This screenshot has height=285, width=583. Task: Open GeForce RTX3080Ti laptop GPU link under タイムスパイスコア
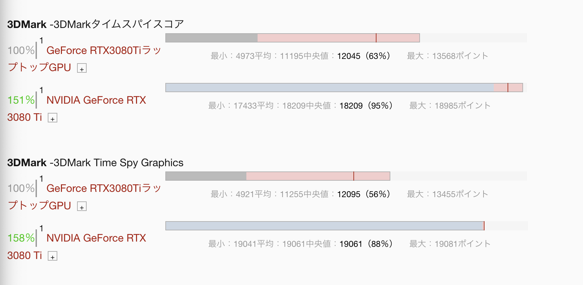click(x=84, y=59)
